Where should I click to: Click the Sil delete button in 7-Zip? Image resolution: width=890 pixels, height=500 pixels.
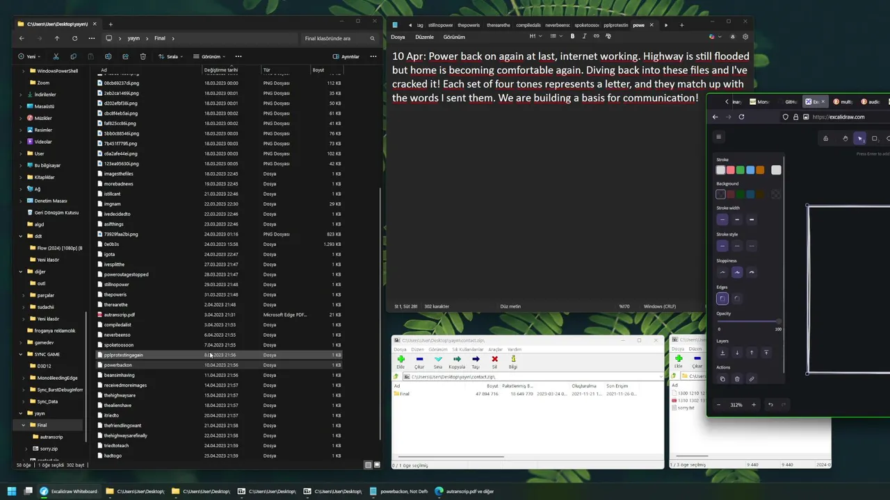(x=494, y=362)
